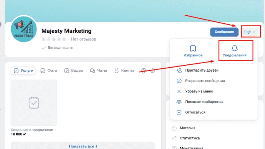Add community to Избранное bookmarks
265x149 pixels.
click(193, 51)
